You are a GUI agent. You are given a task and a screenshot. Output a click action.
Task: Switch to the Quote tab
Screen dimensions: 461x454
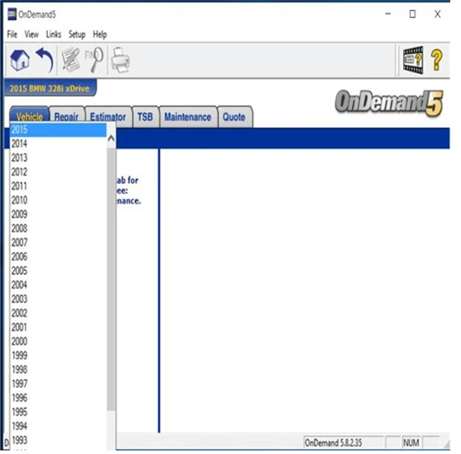click(235, 117)
